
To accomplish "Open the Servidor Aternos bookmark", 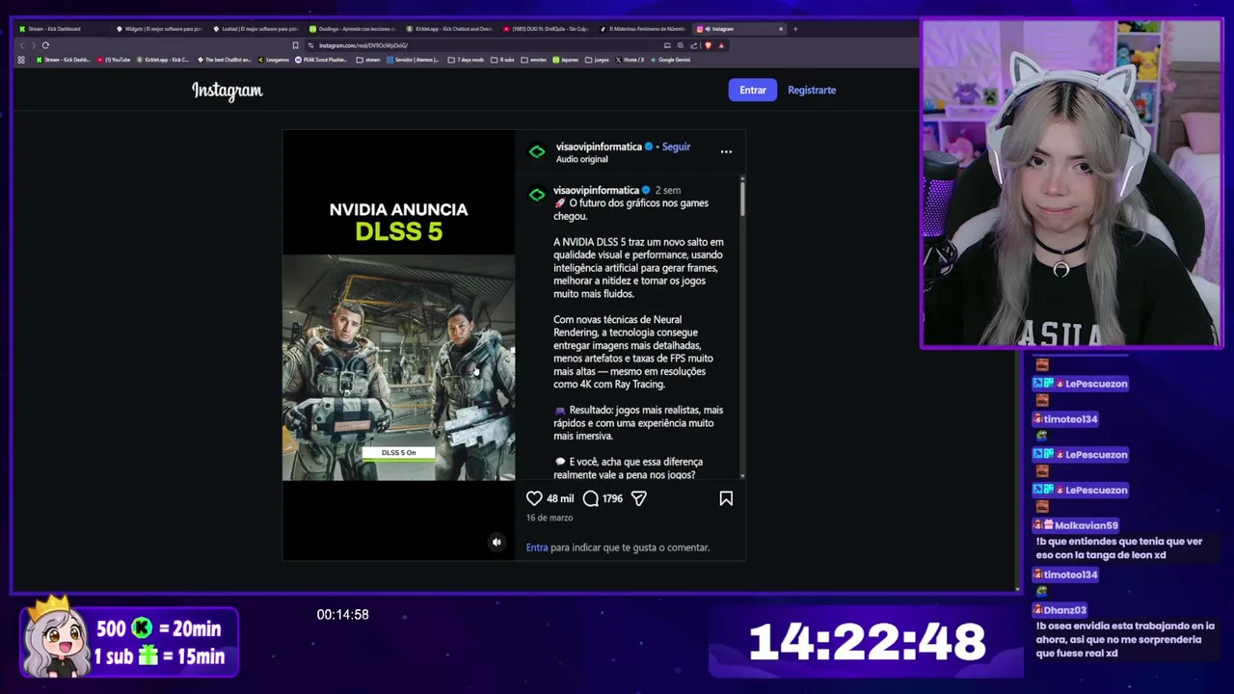I will point(413,60).
